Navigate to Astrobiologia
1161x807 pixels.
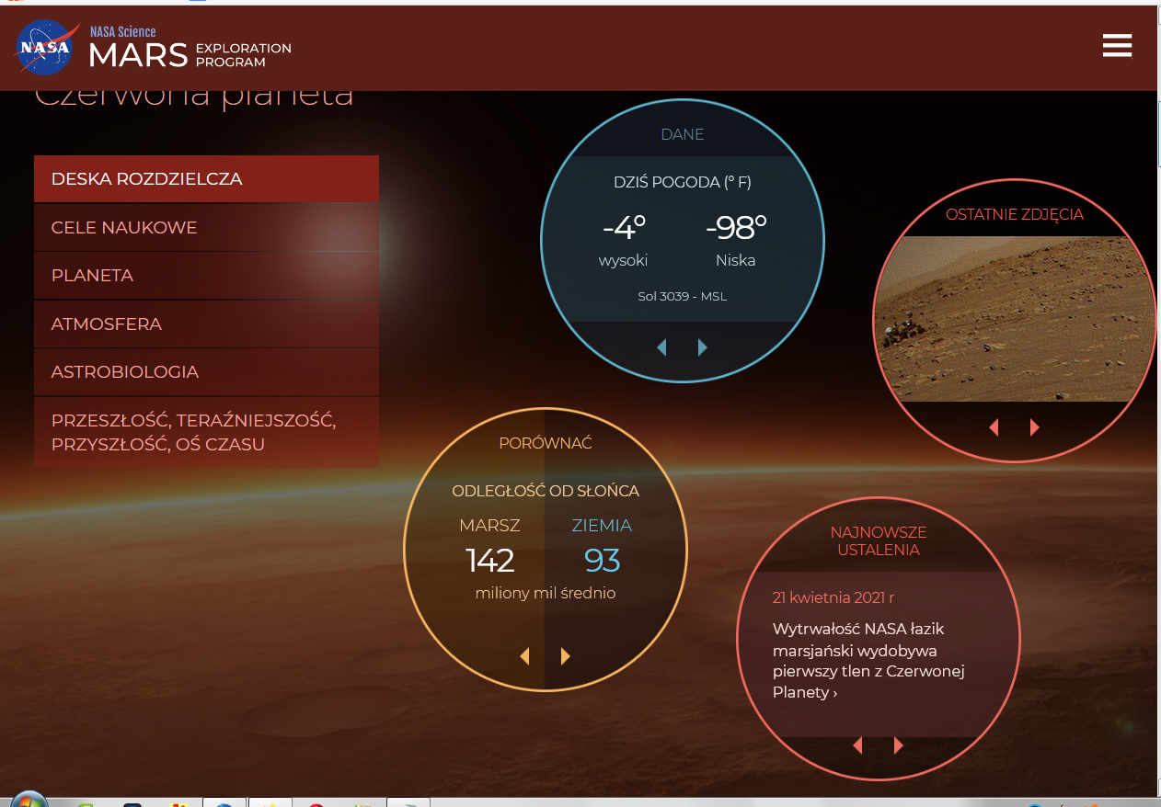coord(206,372)
